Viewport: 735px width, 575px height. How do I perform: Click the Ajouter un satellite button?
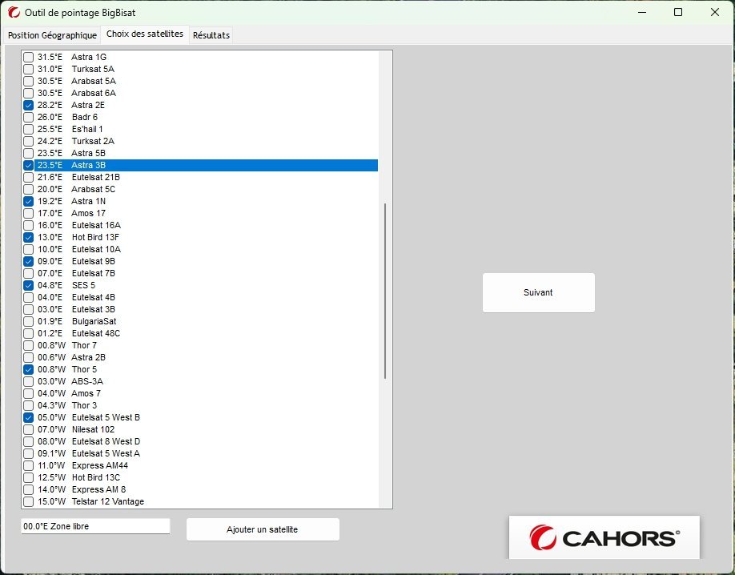(x=263, y=529)
